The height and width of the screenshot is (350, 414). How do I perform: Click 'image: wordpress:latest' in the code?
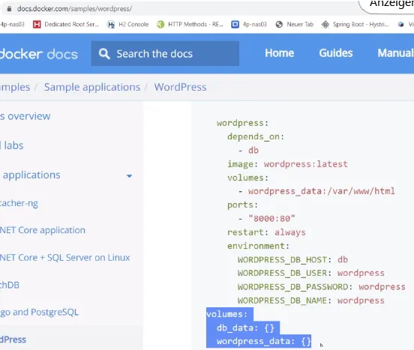287,164
